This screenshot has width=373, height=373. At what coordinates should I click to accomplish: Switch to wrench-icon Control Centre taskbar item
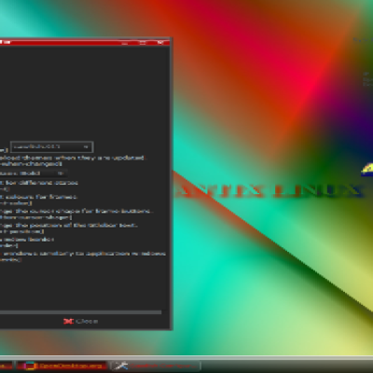coord(157,366)
